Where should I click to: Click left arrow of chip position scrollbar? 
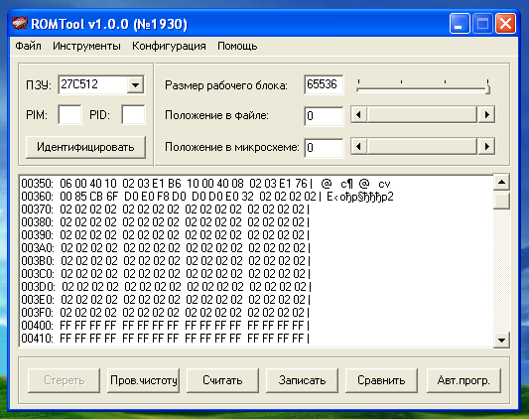pos(359,147)
